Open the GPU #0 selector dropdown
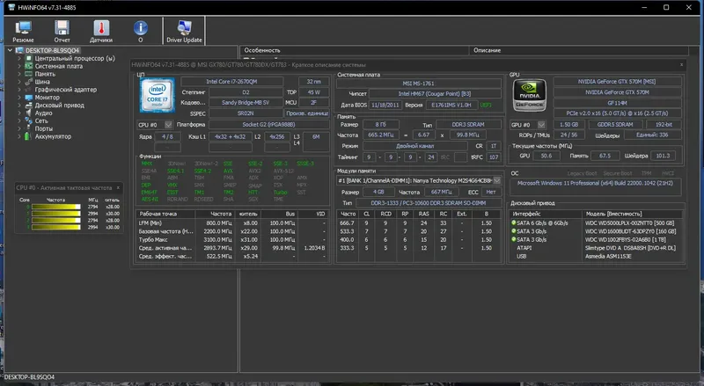This screenshot has height=386, width=704. coord(541,124)
